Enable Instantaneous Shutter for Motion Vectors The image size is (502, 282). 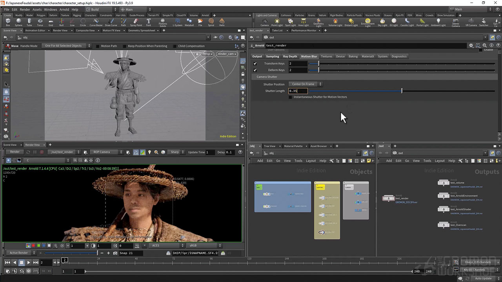[x=291, y=97]
